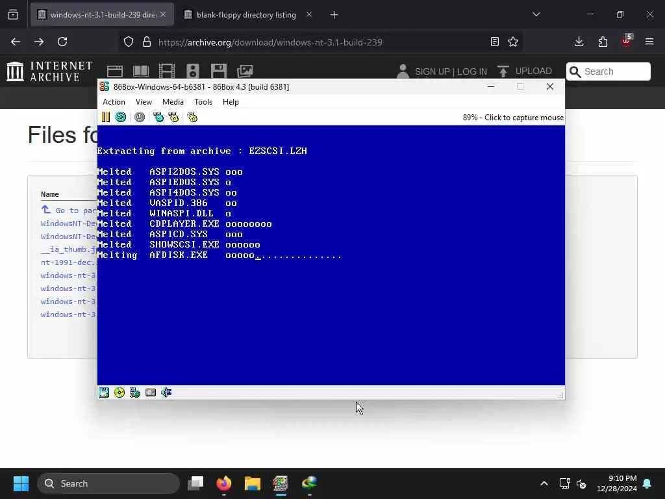665x499 pixels.
Task: Open the Help menu in 86Box
Action: click(x=231, y=102)
